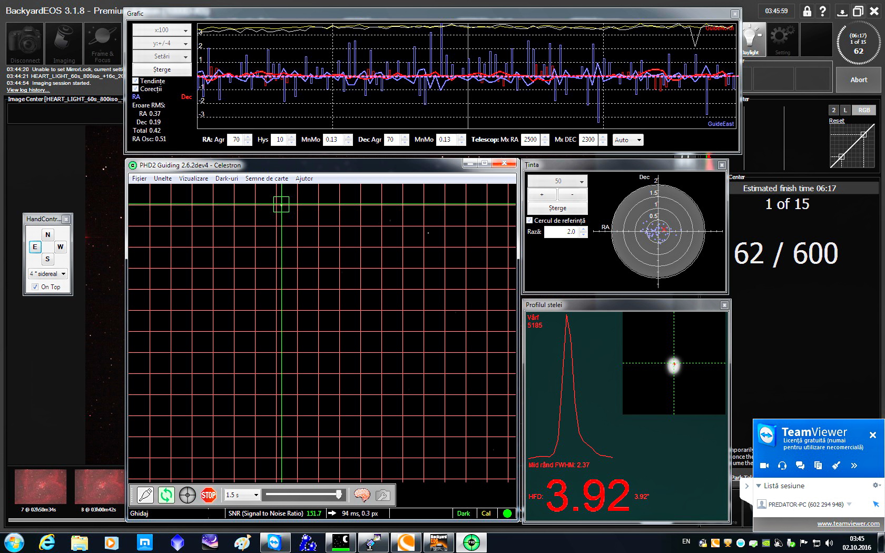885x553 pixels.
Task: Open the www.teamviewer.com link
Action: [x=848, y=524]
